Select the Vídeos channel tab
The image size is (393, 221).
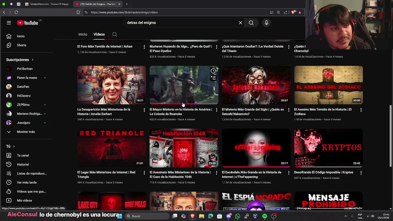(99, 34)
